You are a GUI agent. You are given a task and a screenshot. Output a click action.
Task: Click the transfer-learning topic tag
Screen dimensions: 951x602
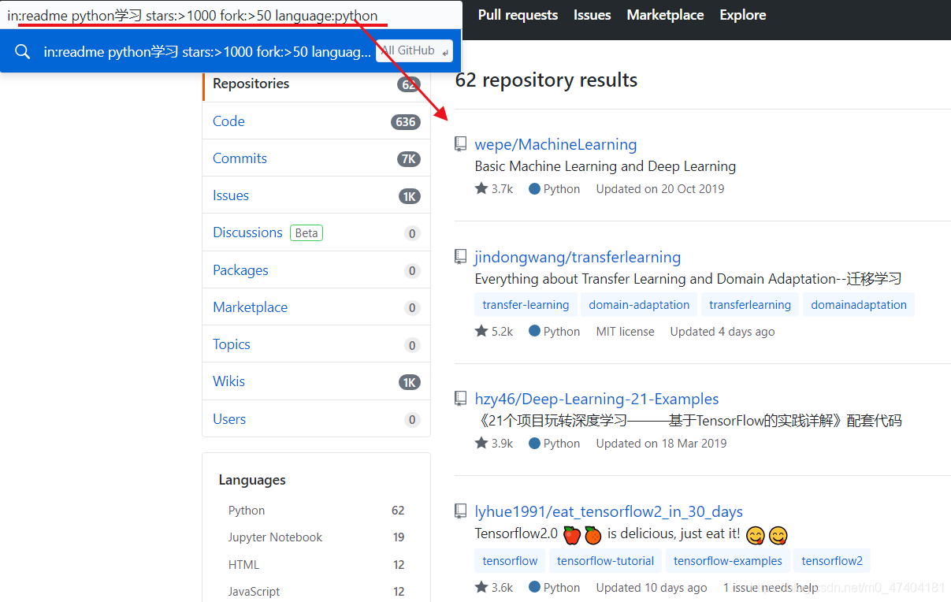[526, 303]
